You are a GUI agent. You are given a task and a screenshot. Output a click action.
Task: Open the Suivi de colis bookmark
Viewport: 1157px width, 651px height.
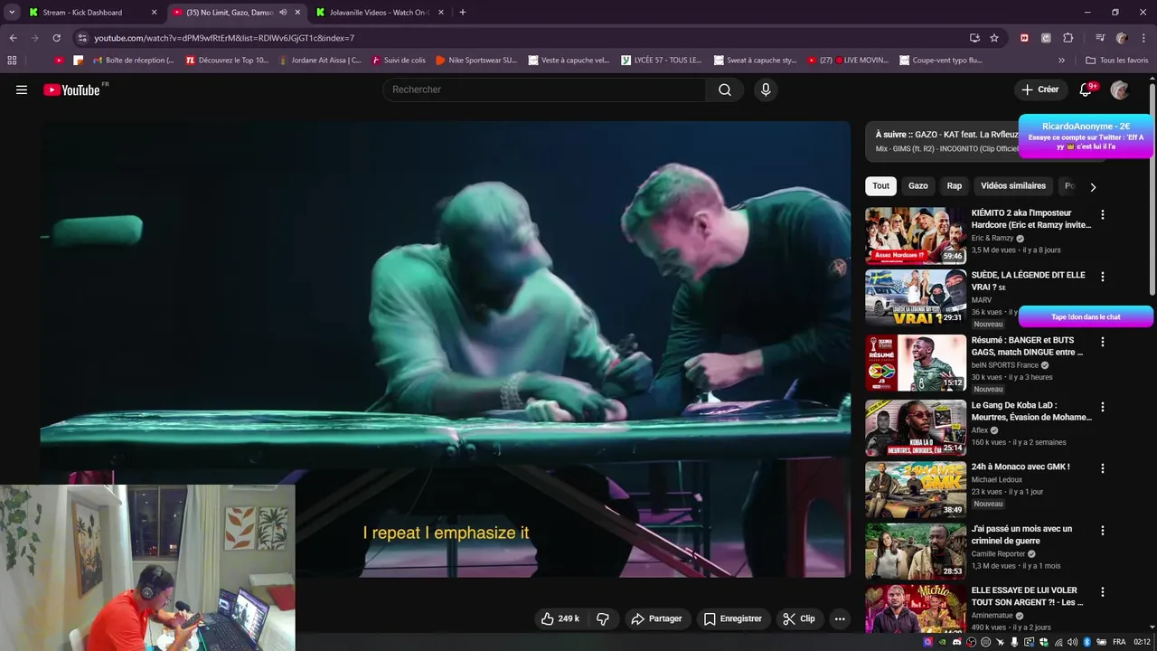(398, 61)
